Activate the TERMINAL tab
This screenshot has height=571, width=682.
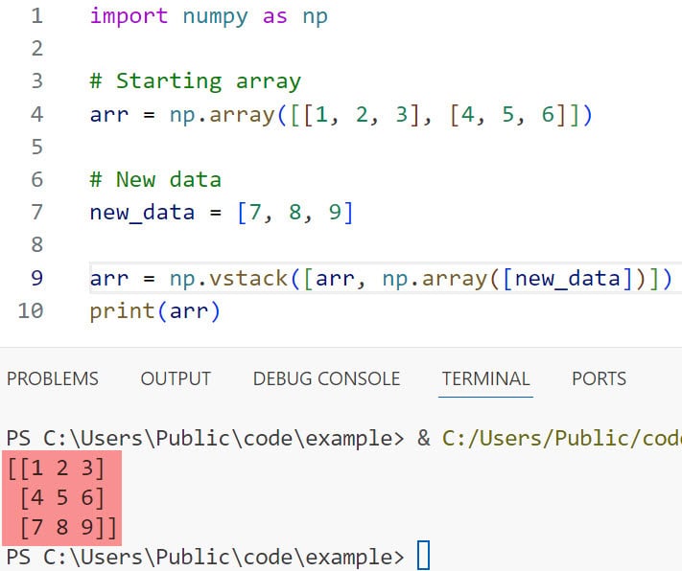pos(485,378)
